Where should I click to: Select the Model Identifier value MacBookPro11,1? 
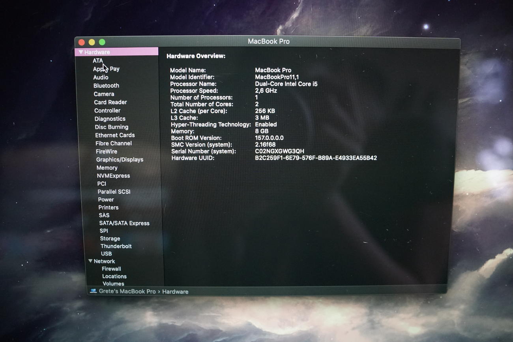(x=277, y=77)
